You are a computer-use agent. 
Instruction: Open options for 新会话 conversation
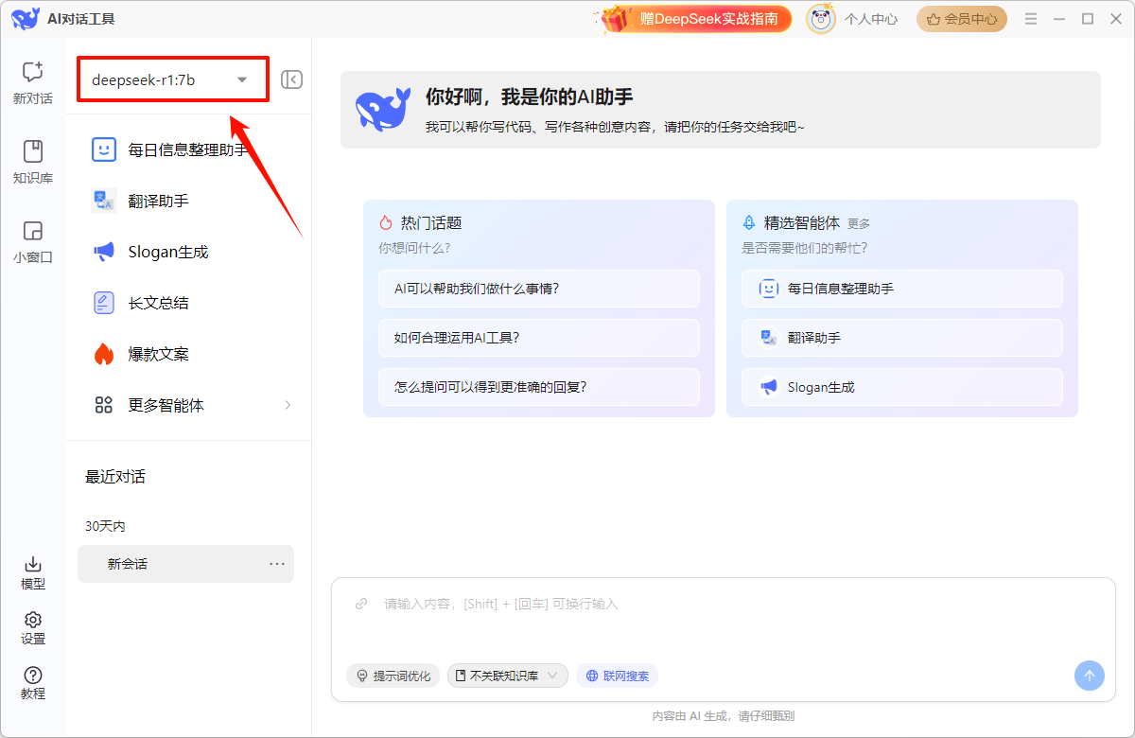tap(276, 563)
